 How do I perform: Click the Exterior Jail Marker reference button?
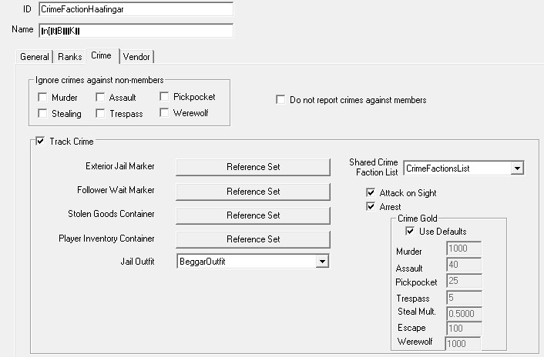(253, 167)
